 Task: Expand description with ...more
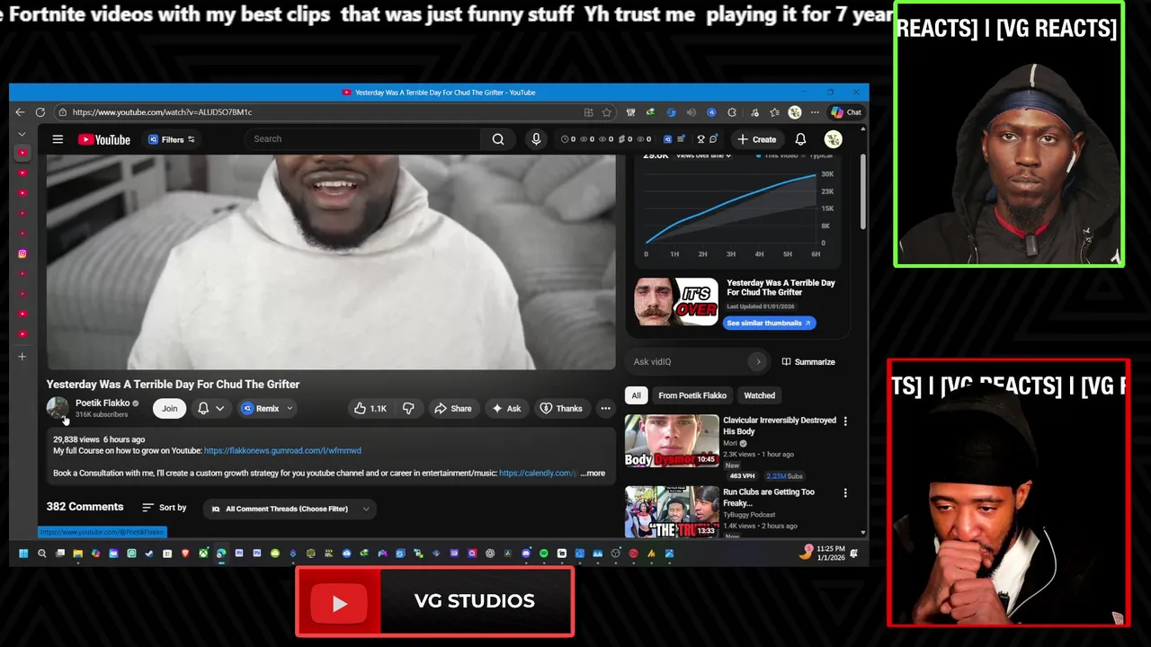click(593, 473)
